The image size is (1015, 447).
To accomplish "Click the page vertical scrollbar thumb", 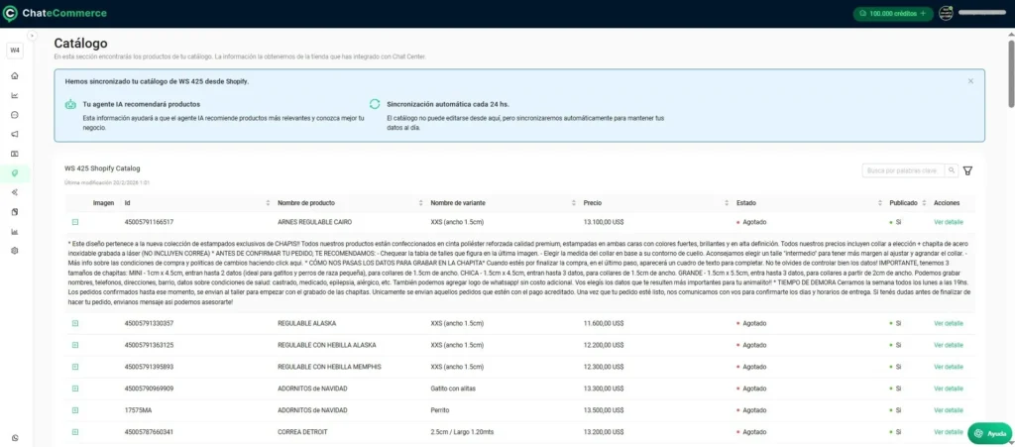I will pyautogui.click(x=1011, y=74).
